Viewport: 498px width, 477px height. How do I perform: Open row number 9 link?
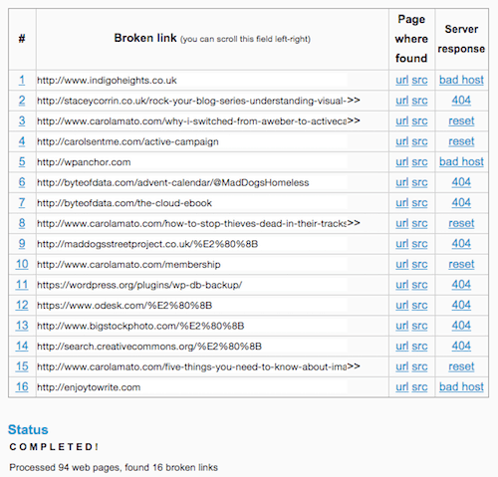point(22,244)
